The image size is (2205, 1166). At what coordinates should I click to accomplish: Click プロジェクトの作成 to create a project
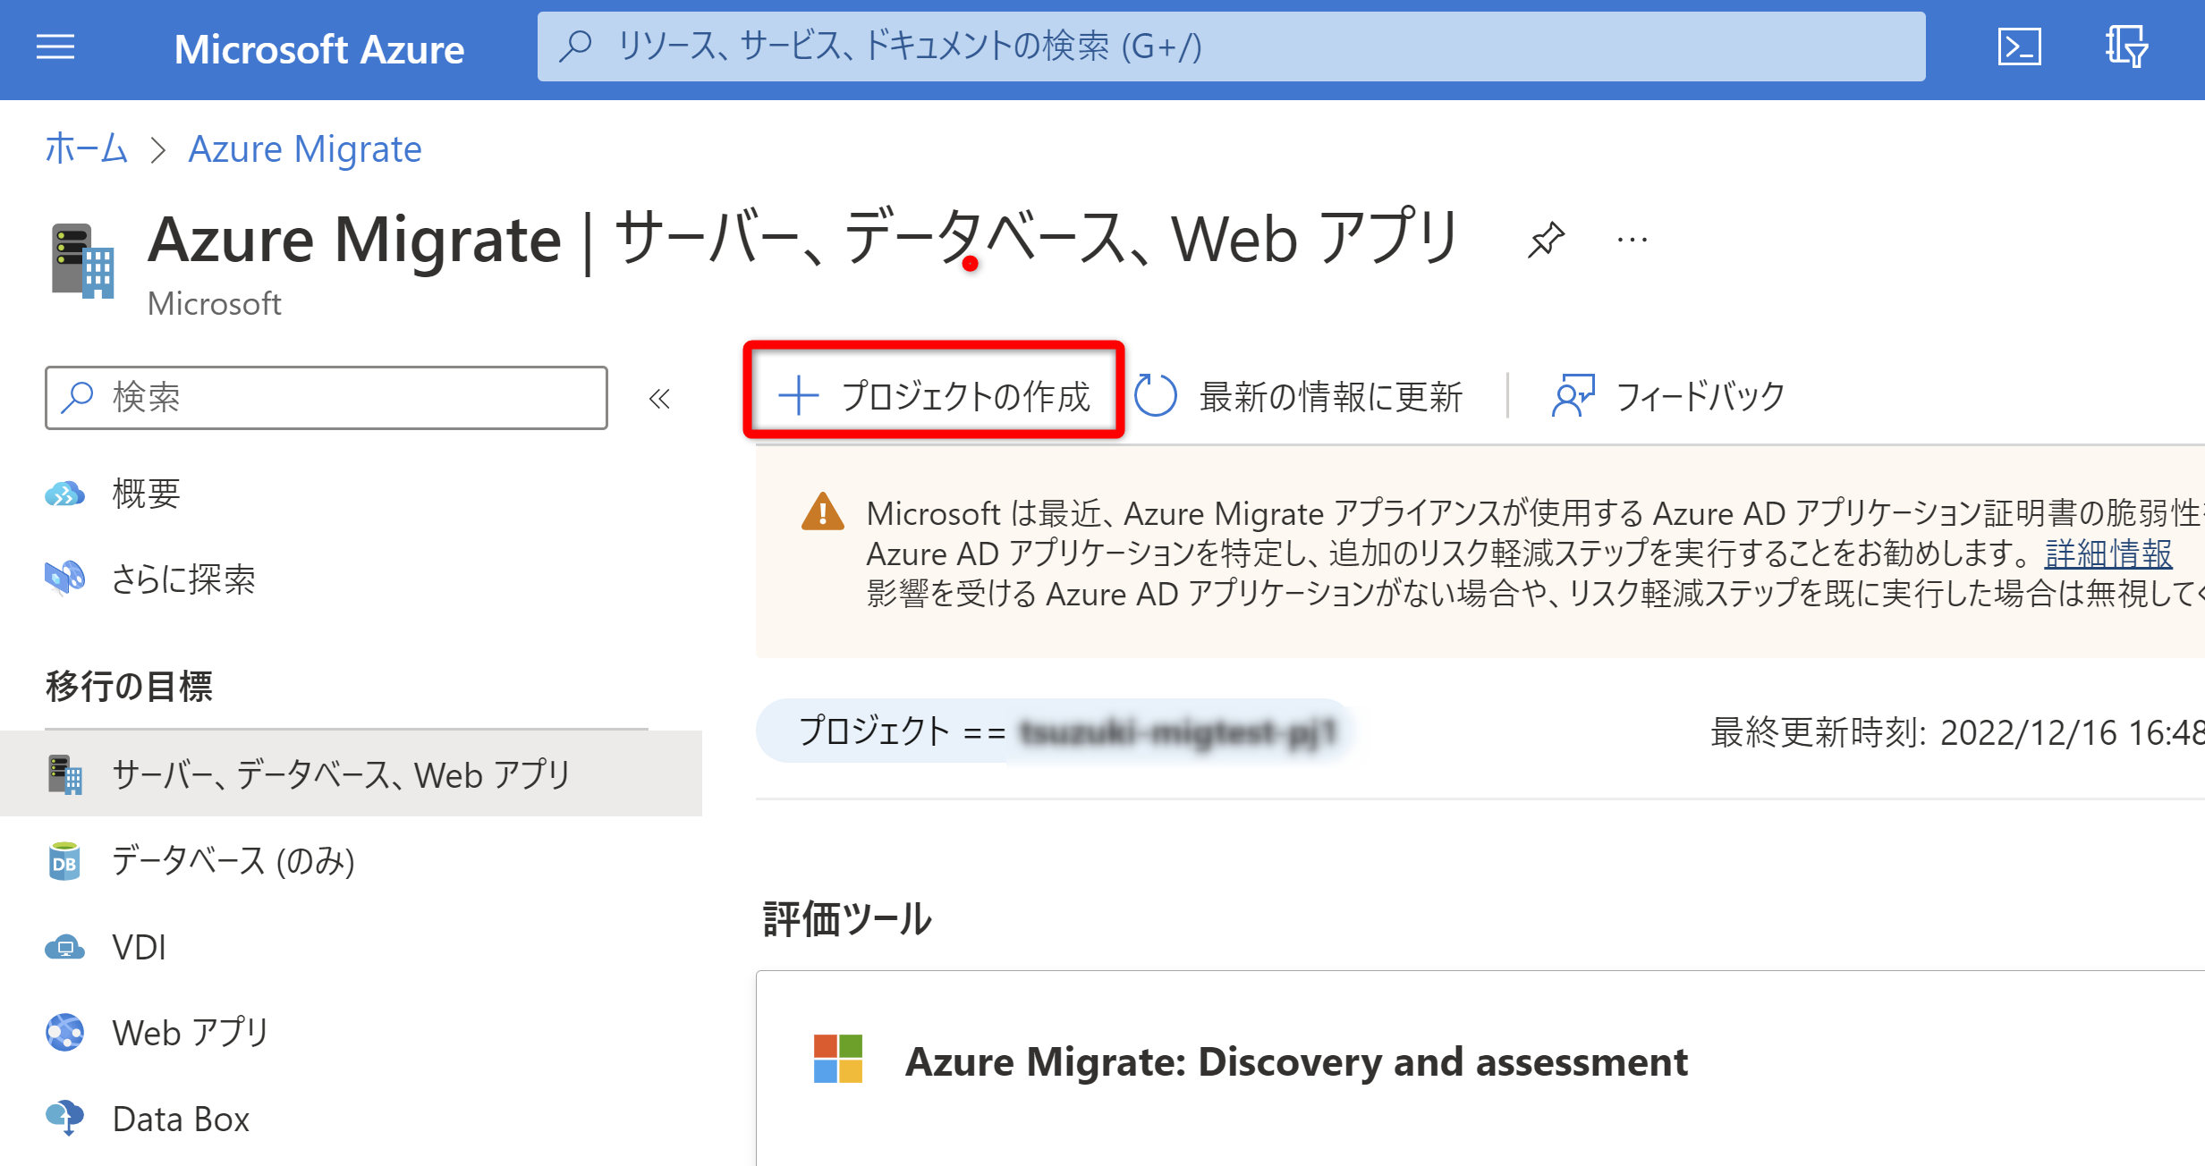tap(934, 395)
